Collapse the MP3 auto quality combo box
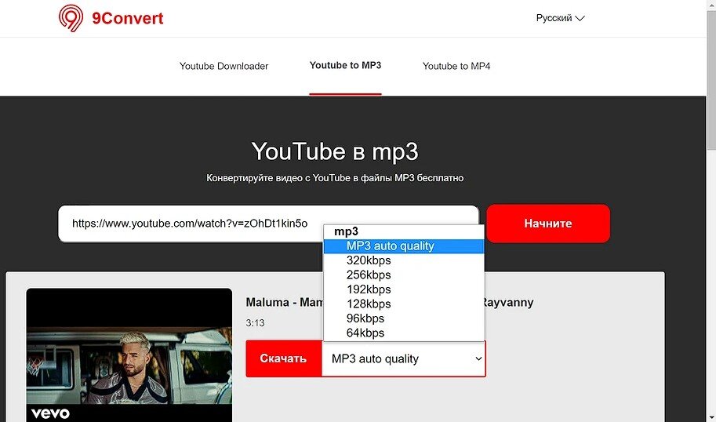Image resolution: width=716 pixels, height=422 pixels. pyautogui.click(x=404, y=358)
